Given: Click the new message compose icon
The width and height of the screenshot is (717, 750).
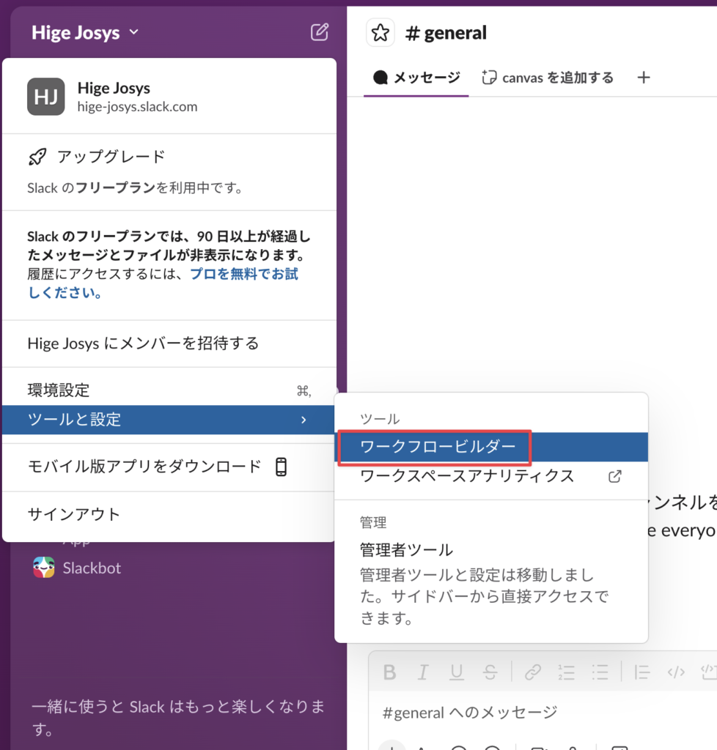Looking at the screenshot, I should 320,32.
